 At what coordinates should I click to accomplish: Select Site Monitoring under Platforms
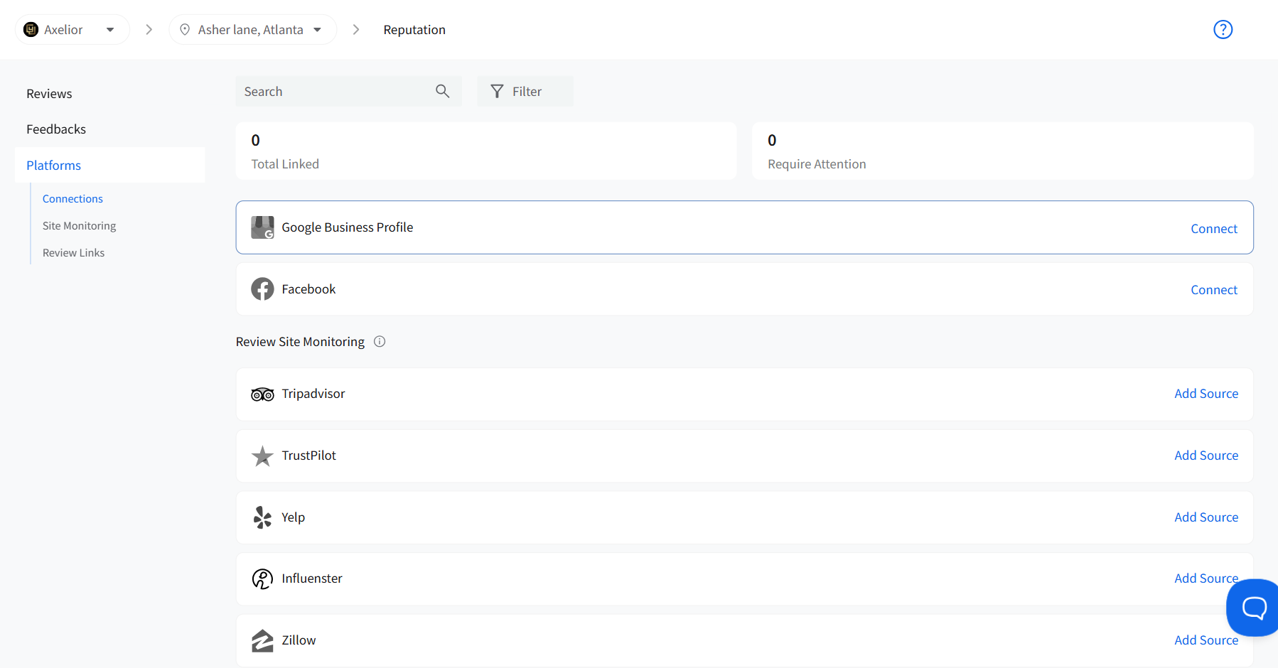[79, 226]
